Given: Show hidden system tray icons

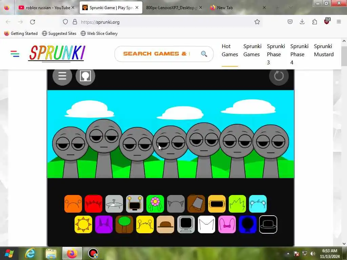Looking at the screenshot, I should pyautogui.click(x=288, y=254).
